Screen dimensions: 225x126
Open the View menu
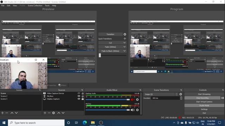(15, 6)
